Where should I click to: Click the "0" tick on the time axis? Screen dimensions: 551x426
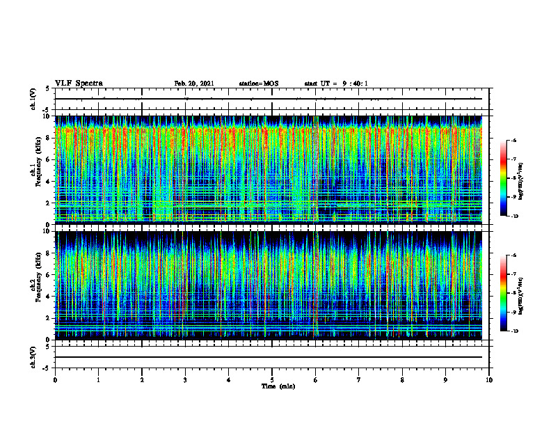click(55, 380)
